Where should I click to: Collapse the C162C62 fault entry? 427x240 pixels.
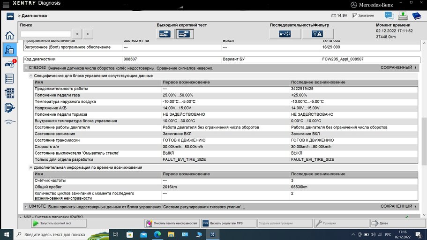coord(26,68)
